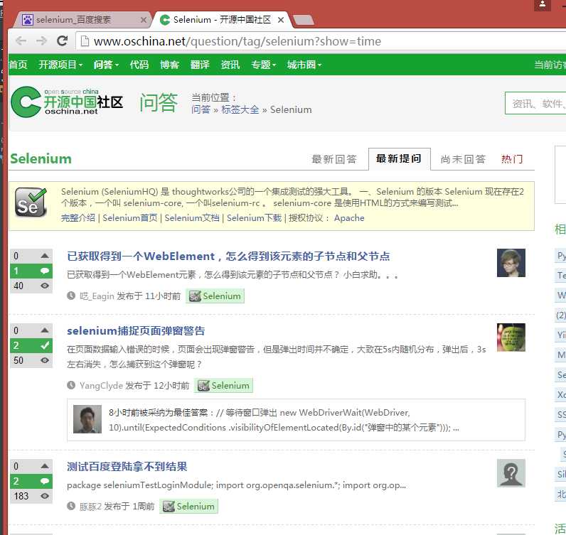The width and height of the screenshot is (566, 535).
Task: Click answer bubble count on WebElement question
Action: (x=31, y=271)
